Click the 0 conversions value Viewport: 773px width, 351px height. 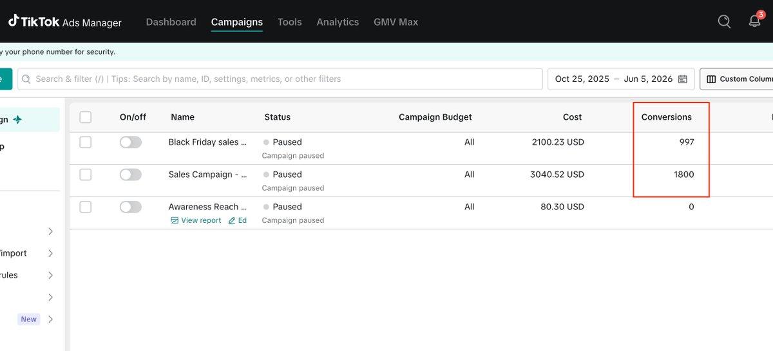692,207
